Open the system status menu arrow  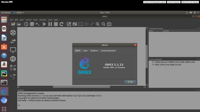(198, 12)
